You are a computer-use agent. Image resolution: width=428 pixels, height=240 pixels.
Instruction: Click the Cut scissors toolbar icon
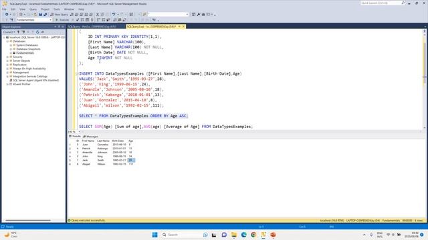click(97, 15)
